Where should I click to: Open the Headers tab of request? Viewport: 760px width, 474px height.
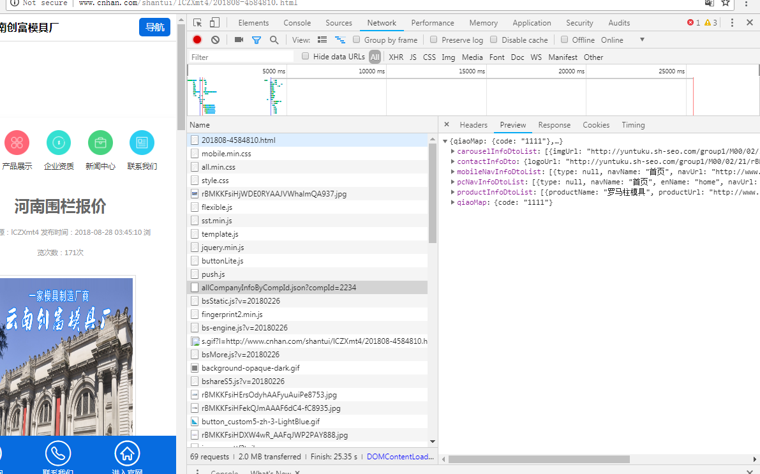tap(473, 125)
